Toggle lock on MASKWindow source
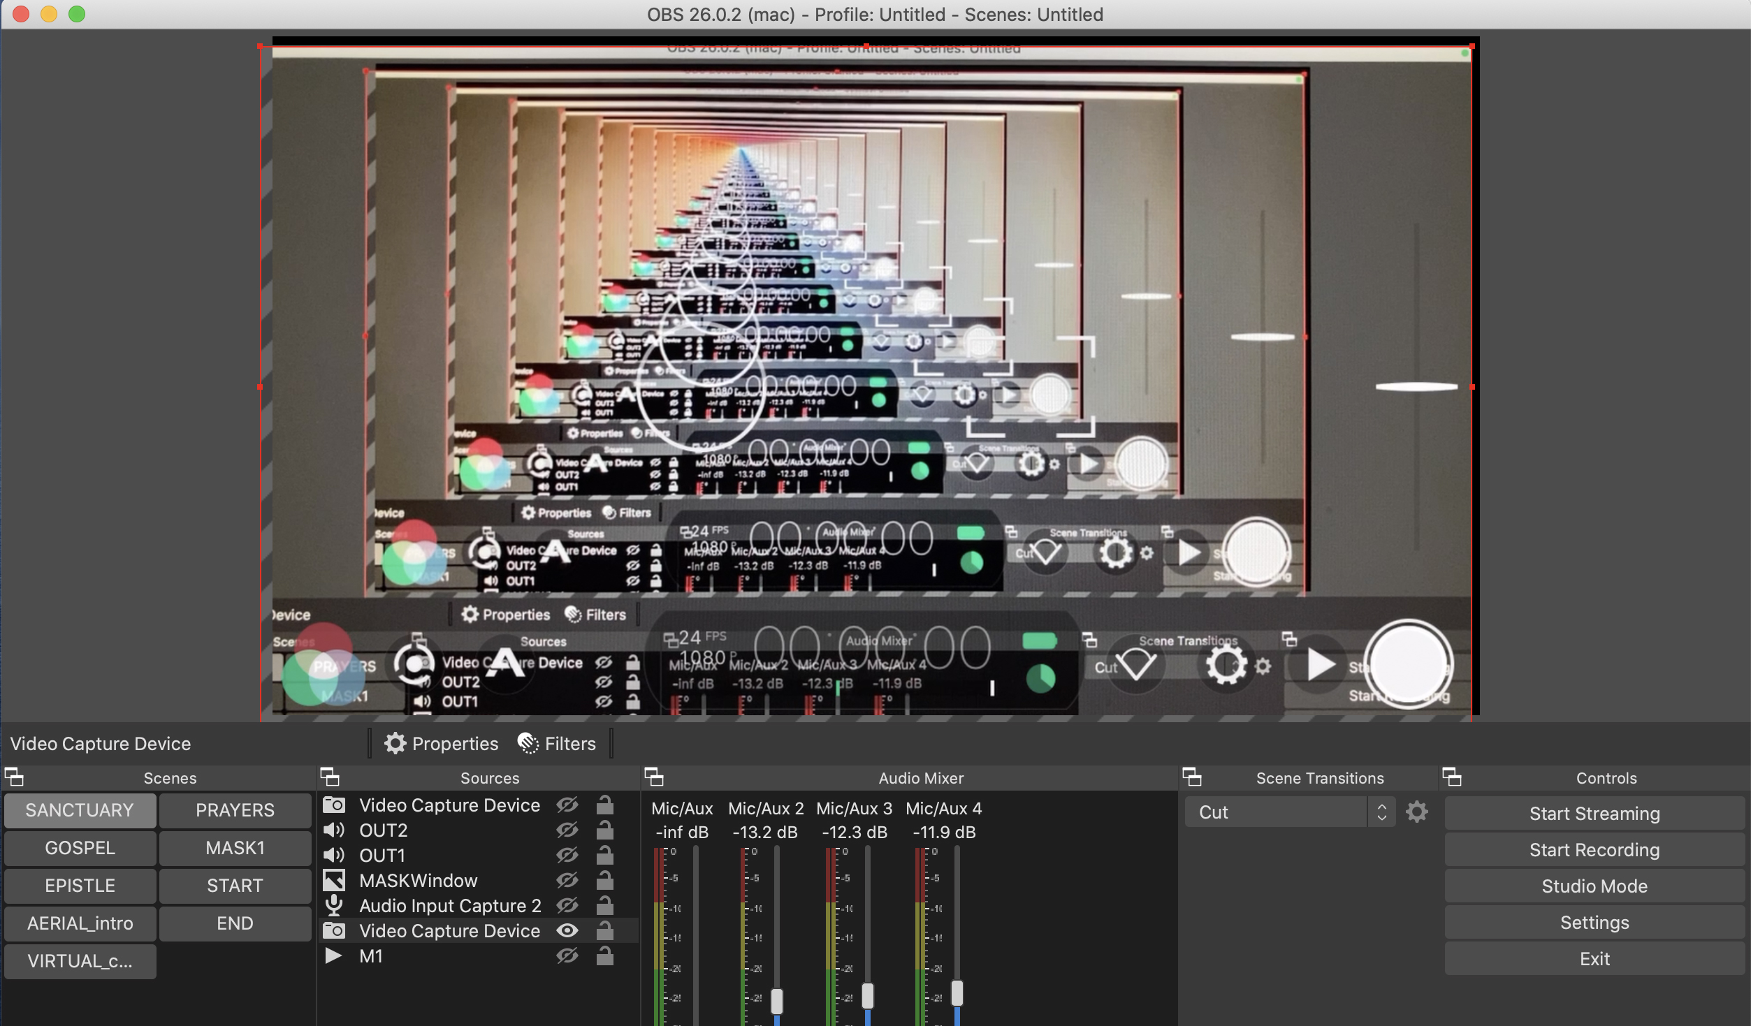1751x1026 pixels. click(x=605, y=881)
